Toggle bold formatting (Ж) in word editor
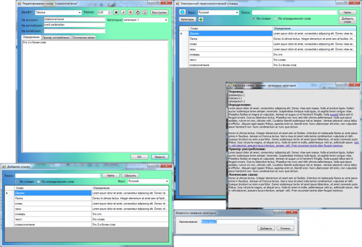Screen dimensions: 362x247 (x=116, y=12)
